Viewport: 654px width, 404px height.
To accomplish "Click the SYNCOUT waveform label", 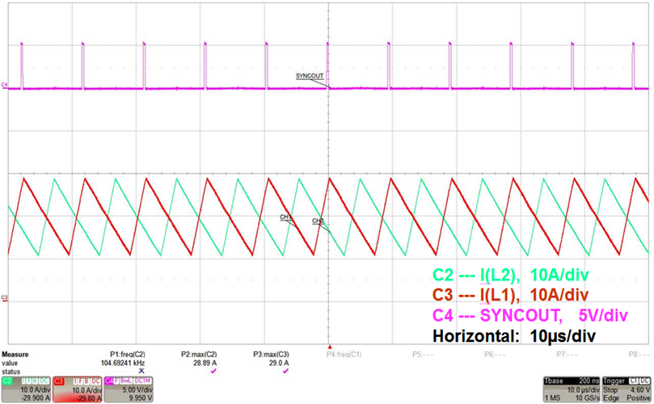I will 310,75.
